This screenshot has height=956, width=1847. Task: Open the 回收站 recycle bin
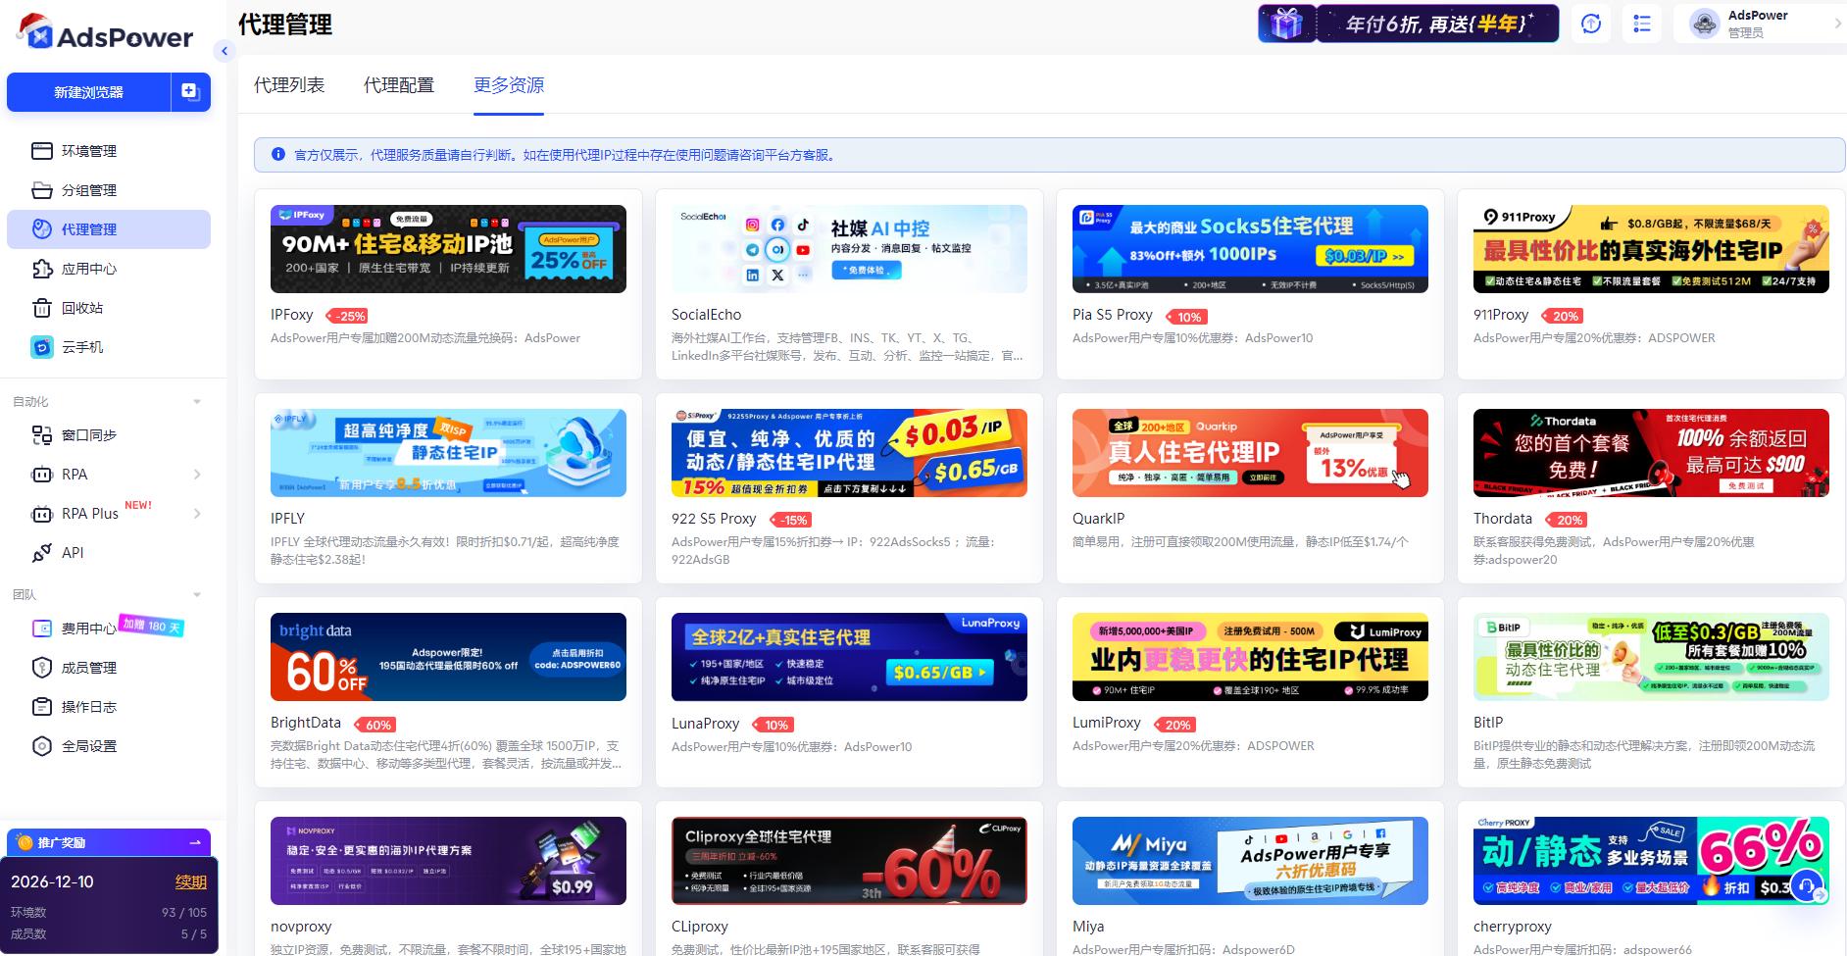coord(83,307)
